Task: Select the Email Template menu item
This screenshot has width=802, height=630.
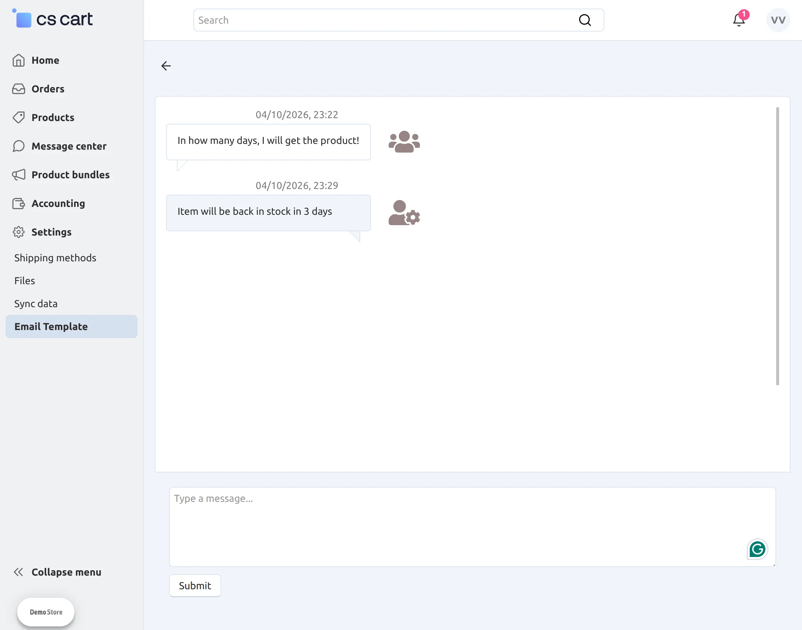Action: (x=51, y=326)
